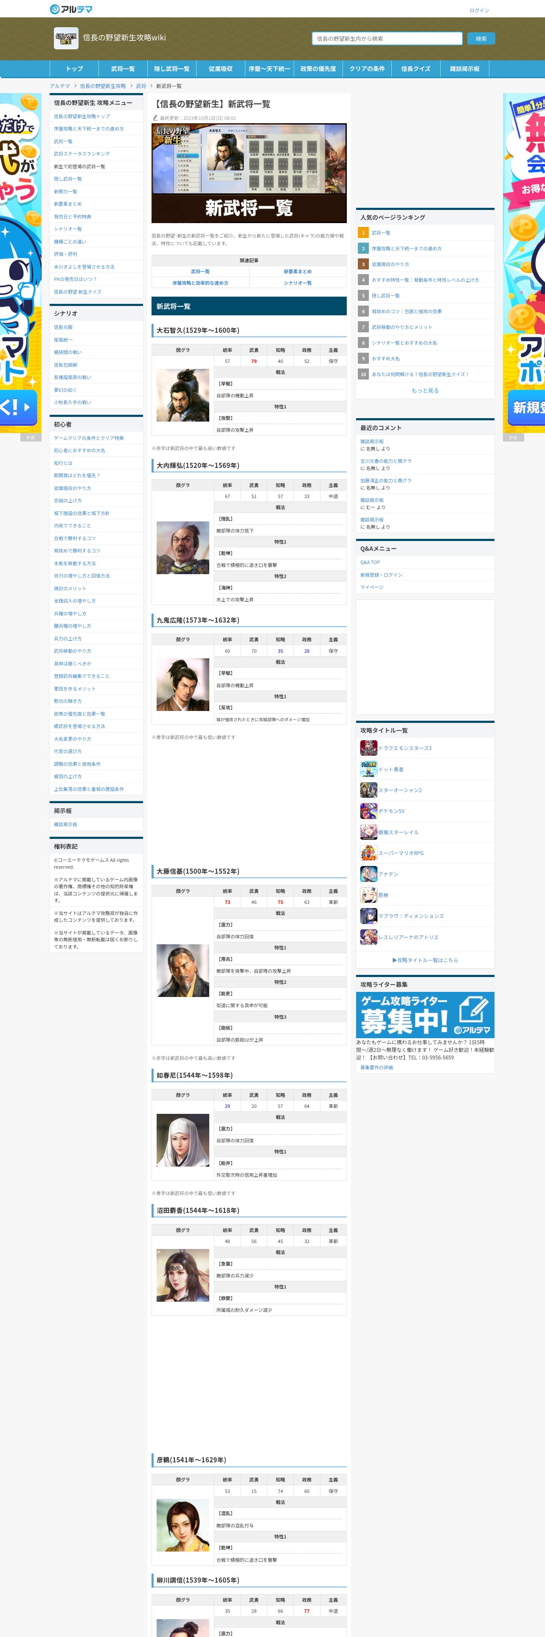This screenshot has width=545, height=1637.
Task: Open 信長元服 scenario link
Action: 63,327
